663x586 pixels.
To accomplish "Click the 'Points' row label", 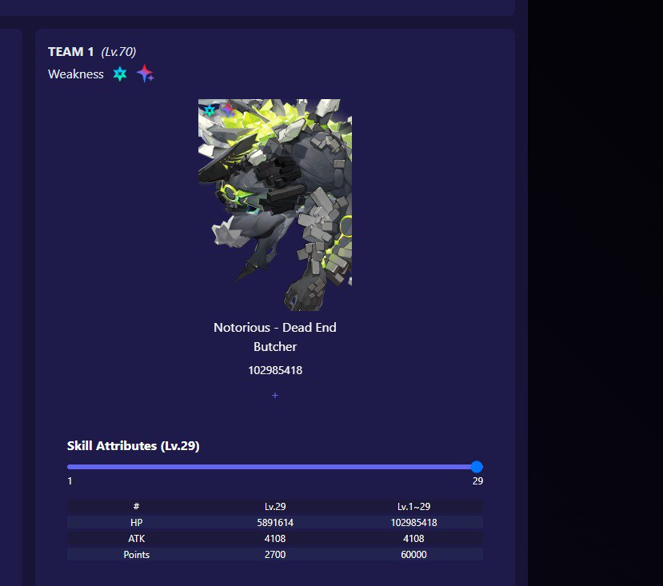I will coord(136,555).
